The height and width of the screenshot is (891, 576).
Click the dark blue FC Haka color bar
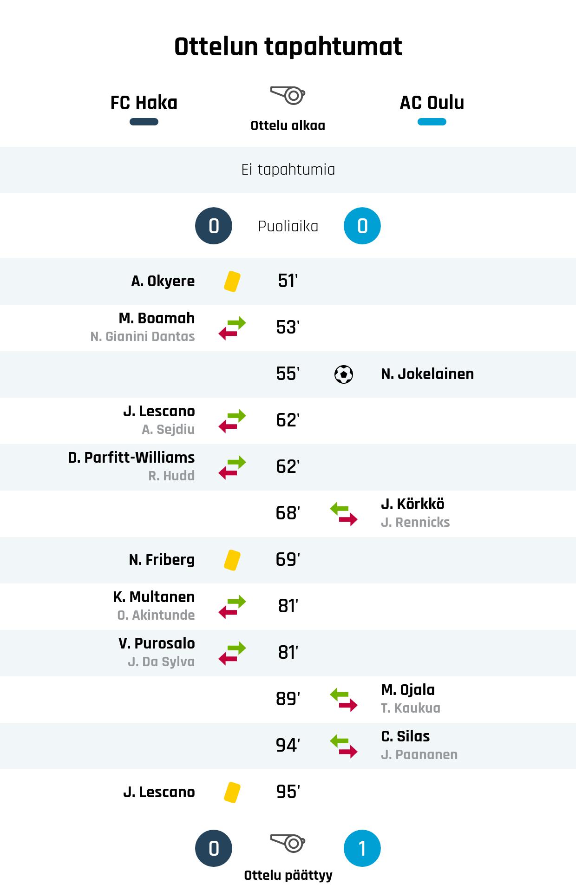(x=144, y=122)
